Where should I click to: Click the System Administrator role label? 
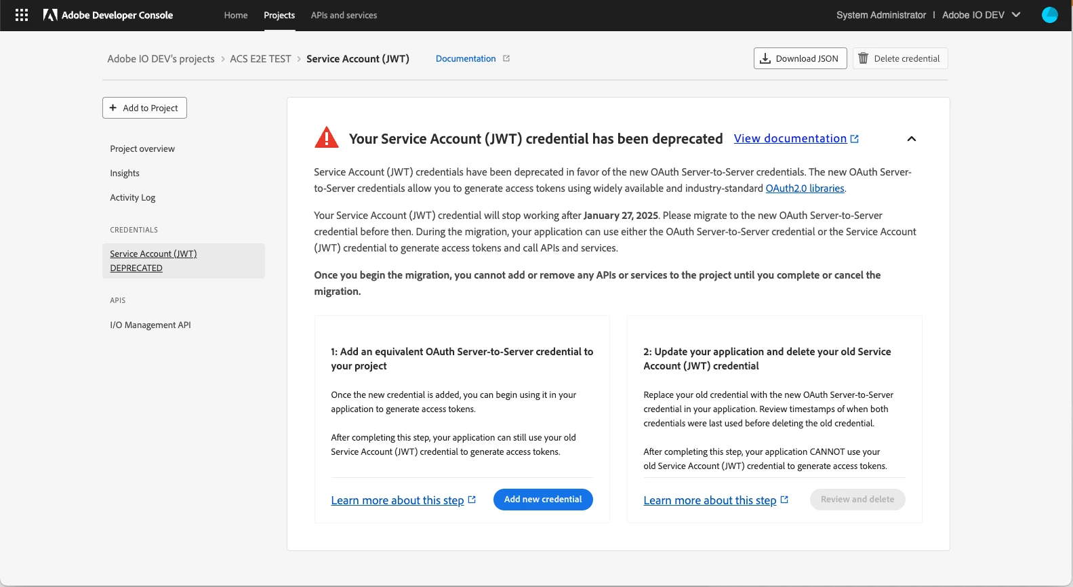pos(881,15)
